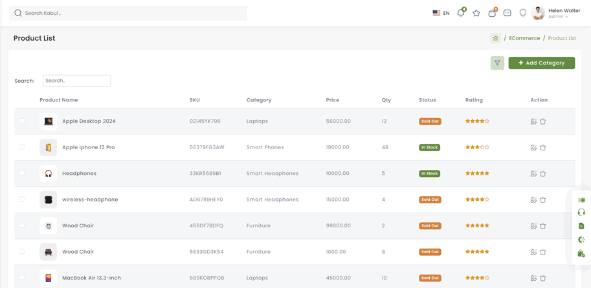The width and height of the screenshot is (591, 288).
Task: Click the Search Kabul field
Action: click(128, 13)
